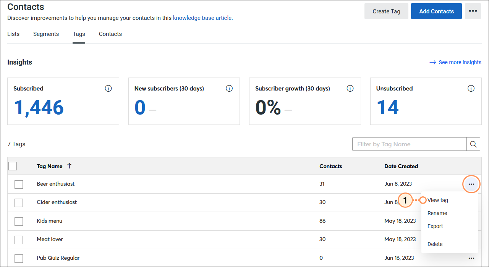The height and width of the screenshot is (267, 489).
Task: Check the Kids menu checkbox
Action: click(x=19, y=222)
